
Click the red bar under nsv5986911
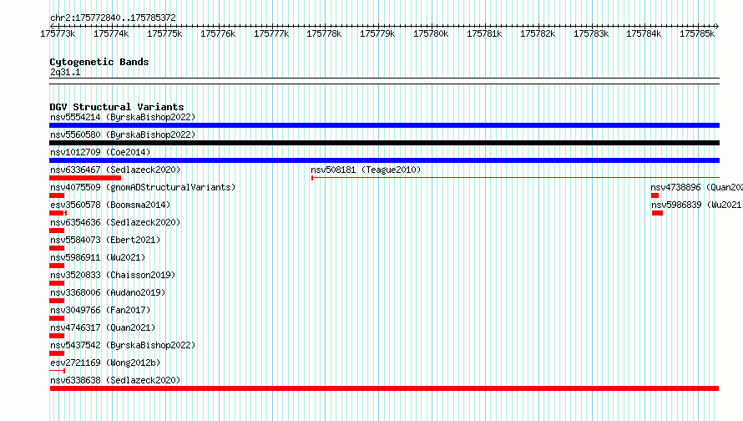pyautogui.click(x=57, y=266)
